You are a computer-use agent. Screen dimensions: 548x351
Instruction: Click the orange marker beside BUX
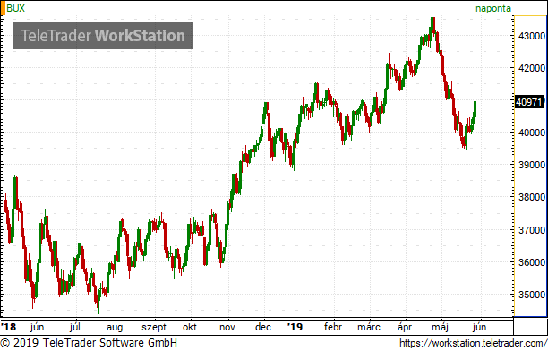(3, 8)
